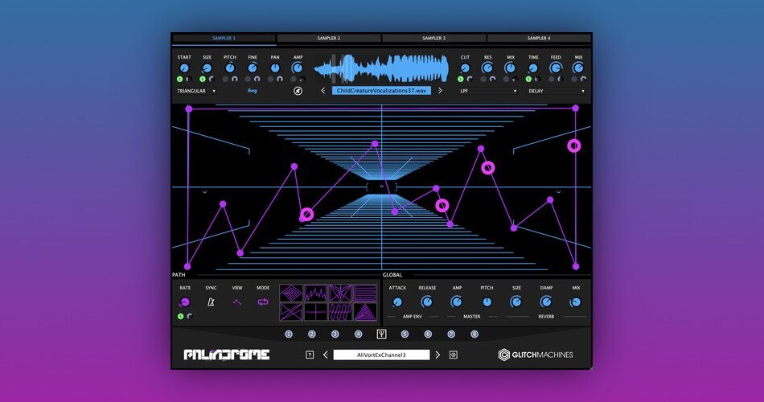This screenshot has width=764, height=402.
Task: Select the triangle spiral path preset
Action: [x=365, y=313]
